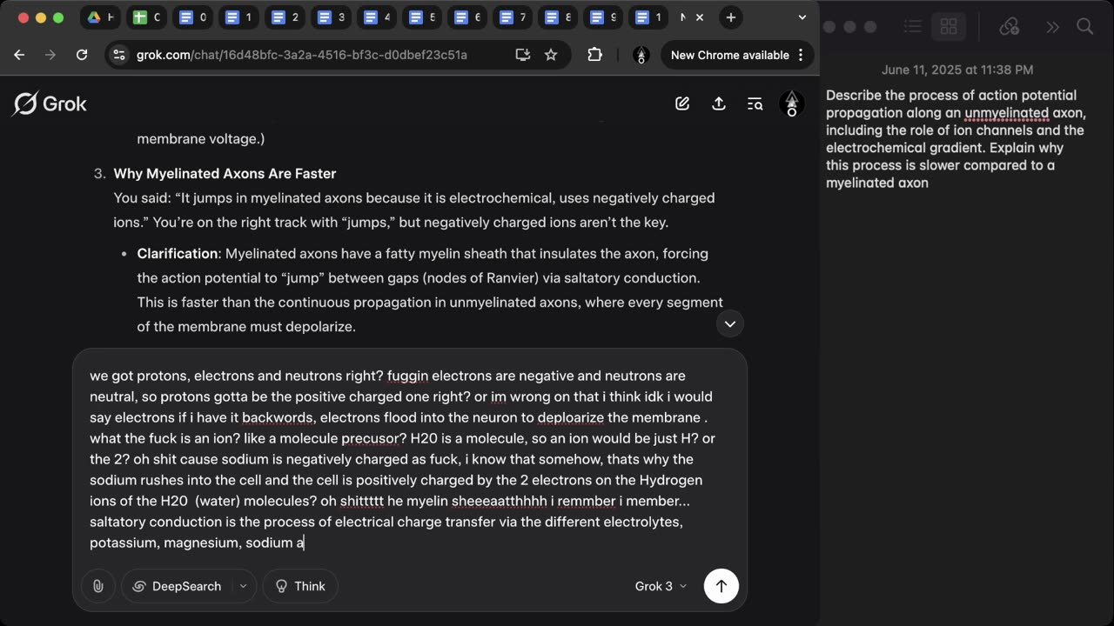Click the Grok logo
This screenshot has width=1114, height=626.
(50, 103)
